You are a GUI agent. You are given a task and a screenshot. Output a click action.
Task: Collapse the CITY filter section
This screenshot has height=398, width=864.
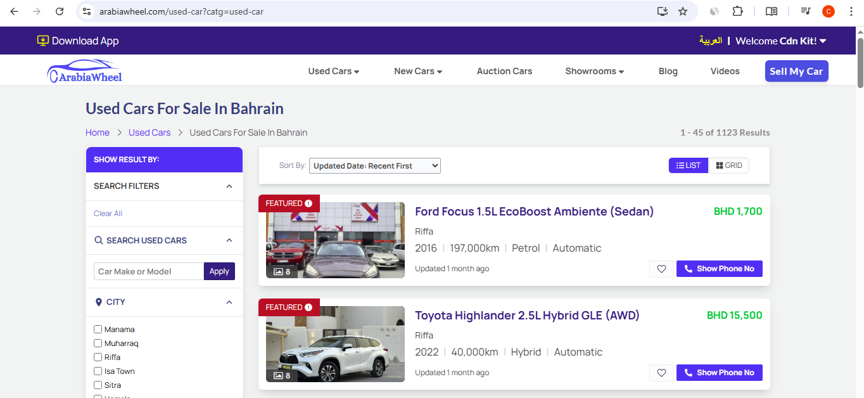(x=229, y=302)
